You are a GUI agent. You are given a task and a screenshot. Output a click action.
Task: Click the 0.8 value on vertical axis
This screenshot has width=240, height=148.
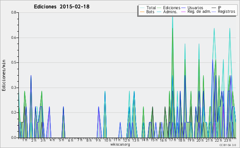(x=14, y=12)
